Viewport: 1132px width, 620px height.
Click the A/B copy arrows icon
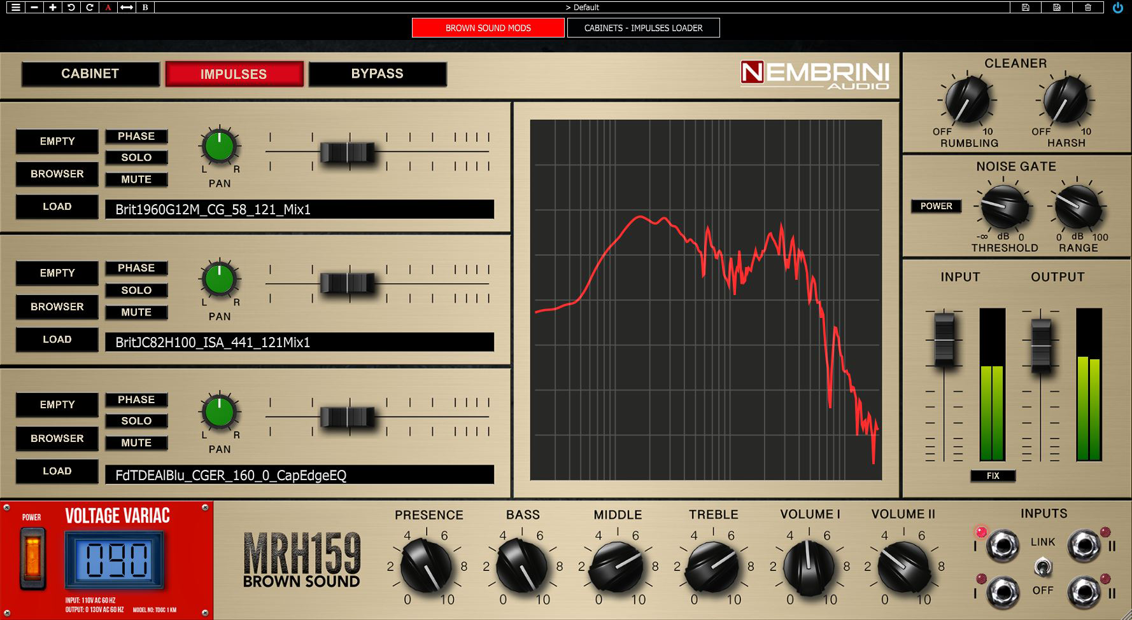127,7
